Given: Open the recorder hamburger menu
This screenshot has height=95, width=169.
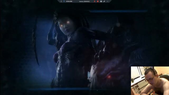Looking at the screenshot, I should click(x=61, y=1).
